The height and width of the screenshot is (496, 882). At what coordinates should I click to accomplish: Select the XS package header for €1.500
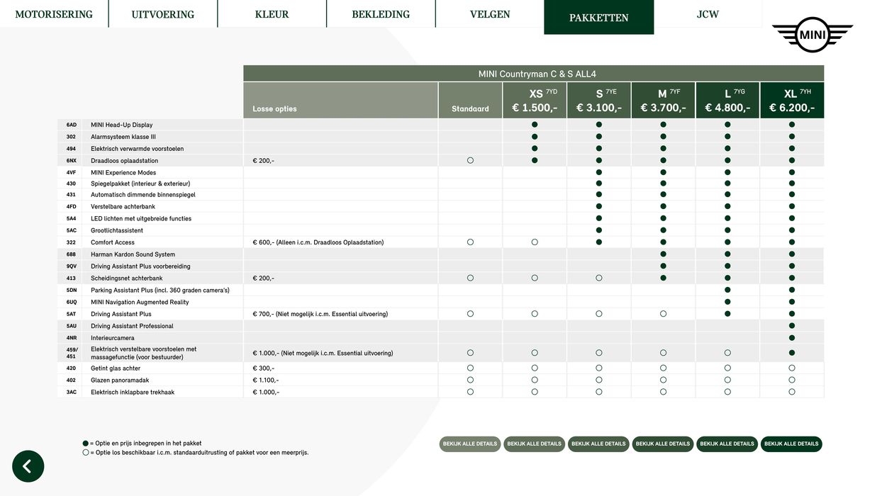point(535,101)
